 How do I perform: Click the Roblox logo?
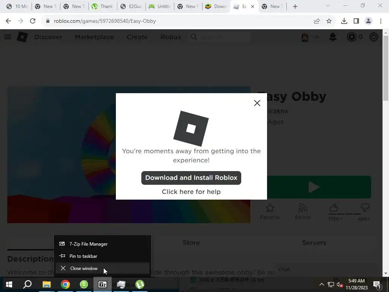[x=22, y=37]
